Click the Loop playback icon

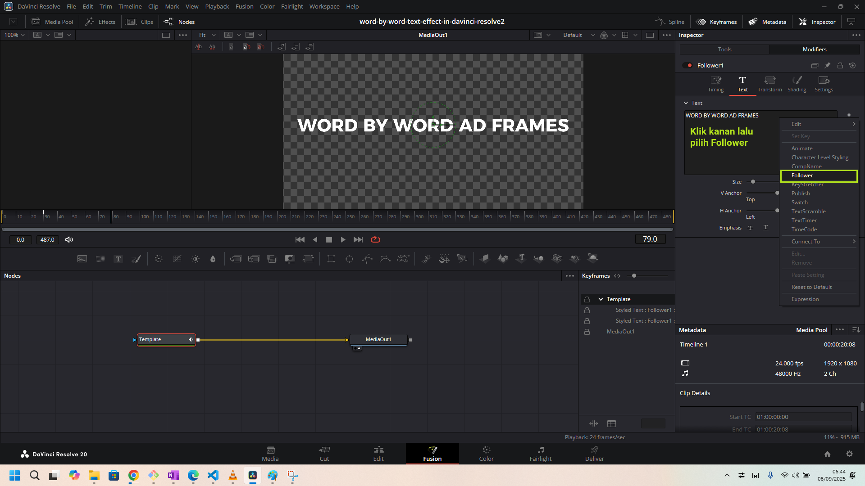375,239
